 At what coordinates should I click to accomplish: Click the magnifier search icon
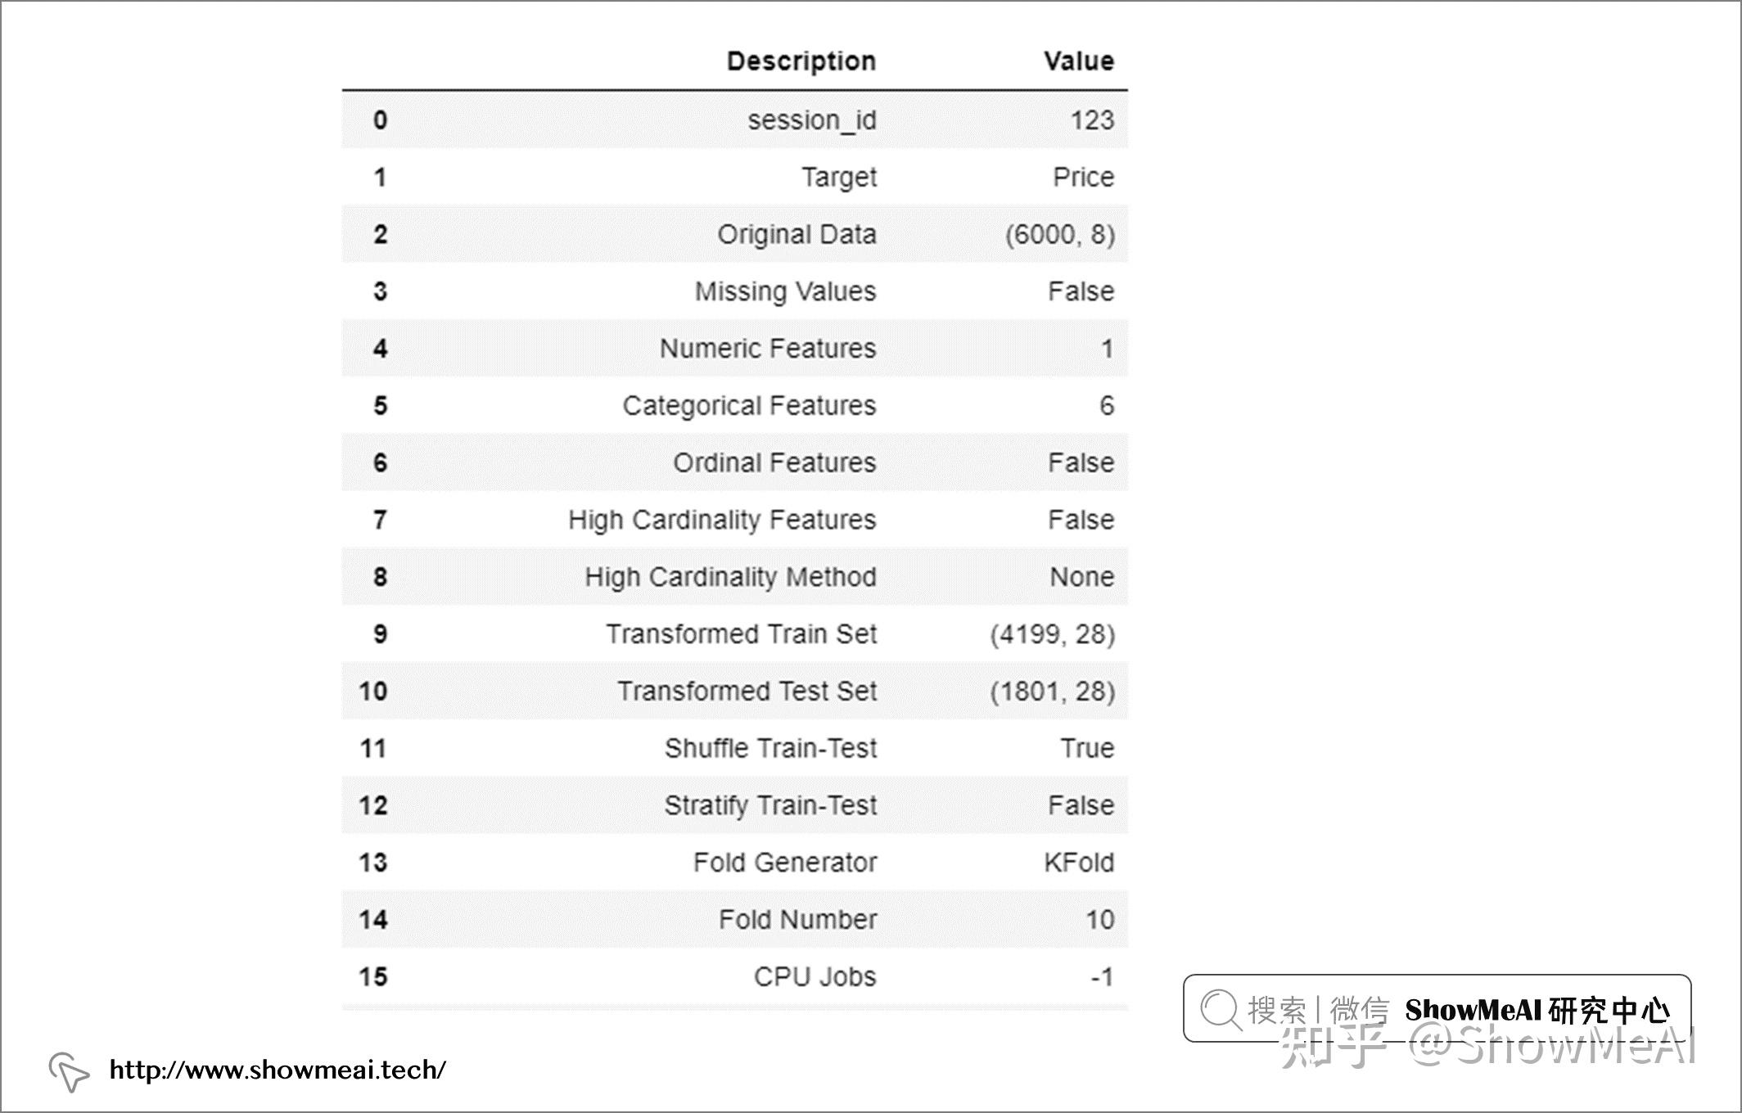(x=1221, y=1010)
